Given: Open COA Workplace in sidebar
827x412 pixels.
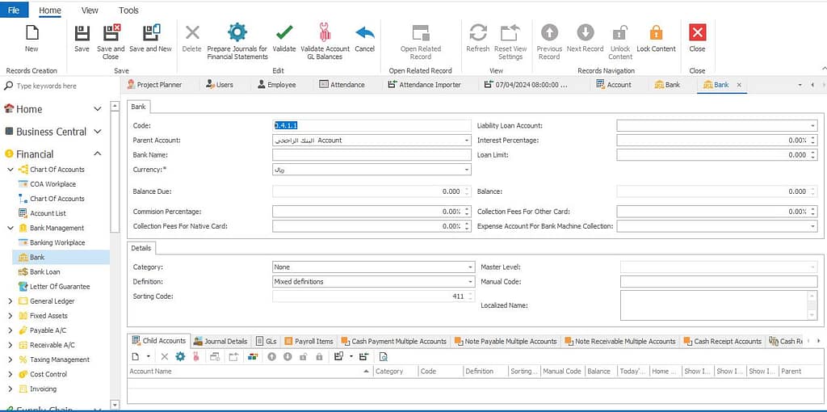Looking at the screenshot, I should (52, 184).
